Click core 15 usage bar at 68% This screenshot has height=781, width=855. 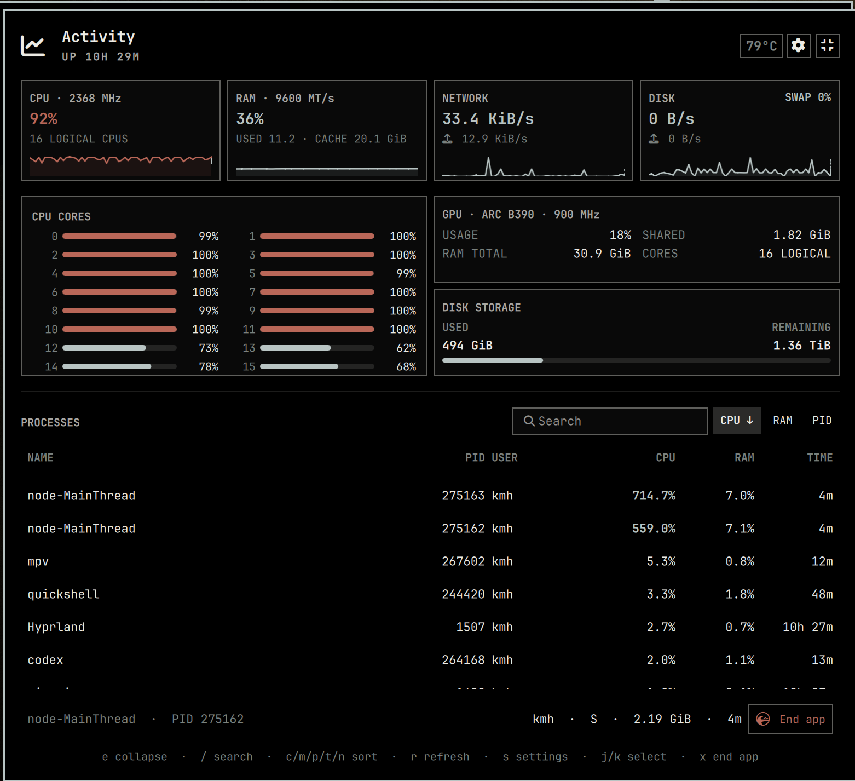[x=317, y=366]
